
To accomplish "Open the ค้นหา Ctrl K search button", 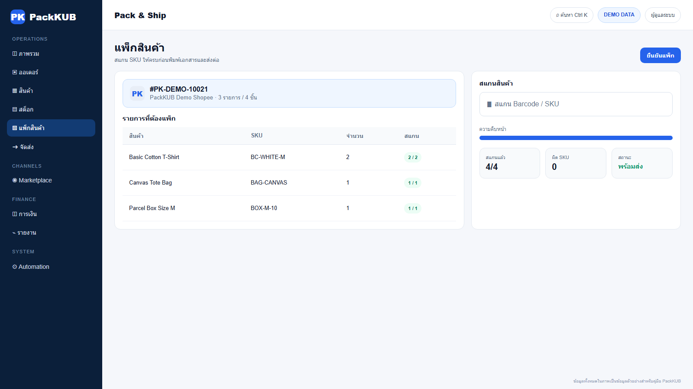I will (572, 15).
